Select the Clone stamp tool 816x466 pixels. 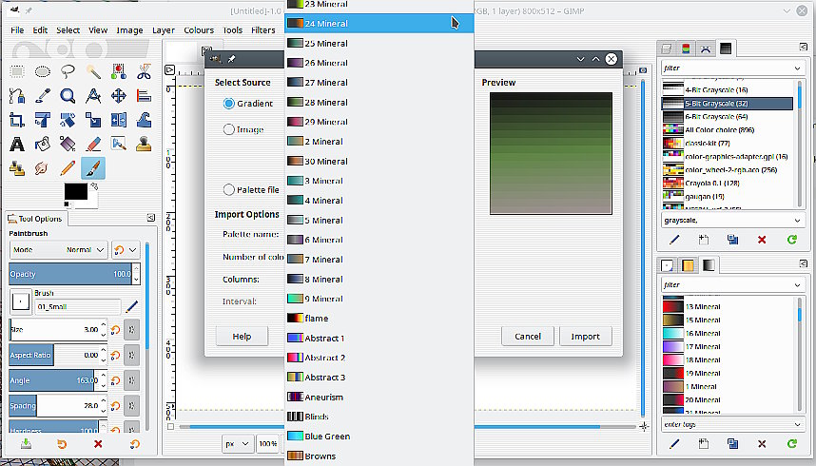[145, 144]
